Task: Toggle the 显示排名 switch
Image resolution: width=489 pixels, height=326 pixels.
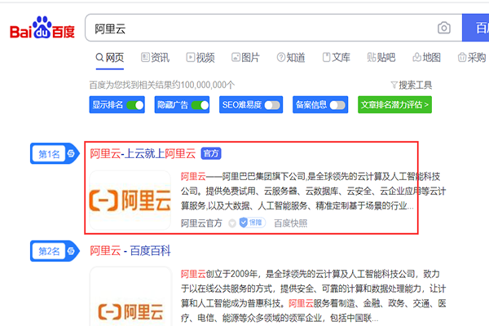Action: tap(135, 105)
